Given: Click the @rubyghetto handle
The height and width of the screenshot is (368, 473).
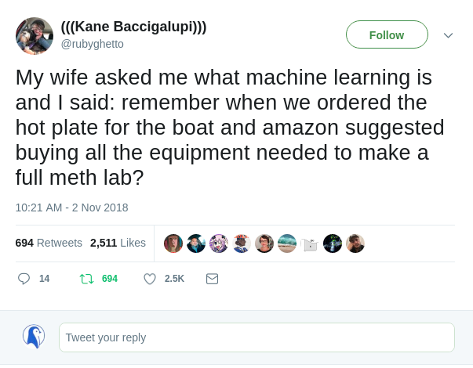Looking at the screenshot, I should pyautogui.click(x=93, y=44).
